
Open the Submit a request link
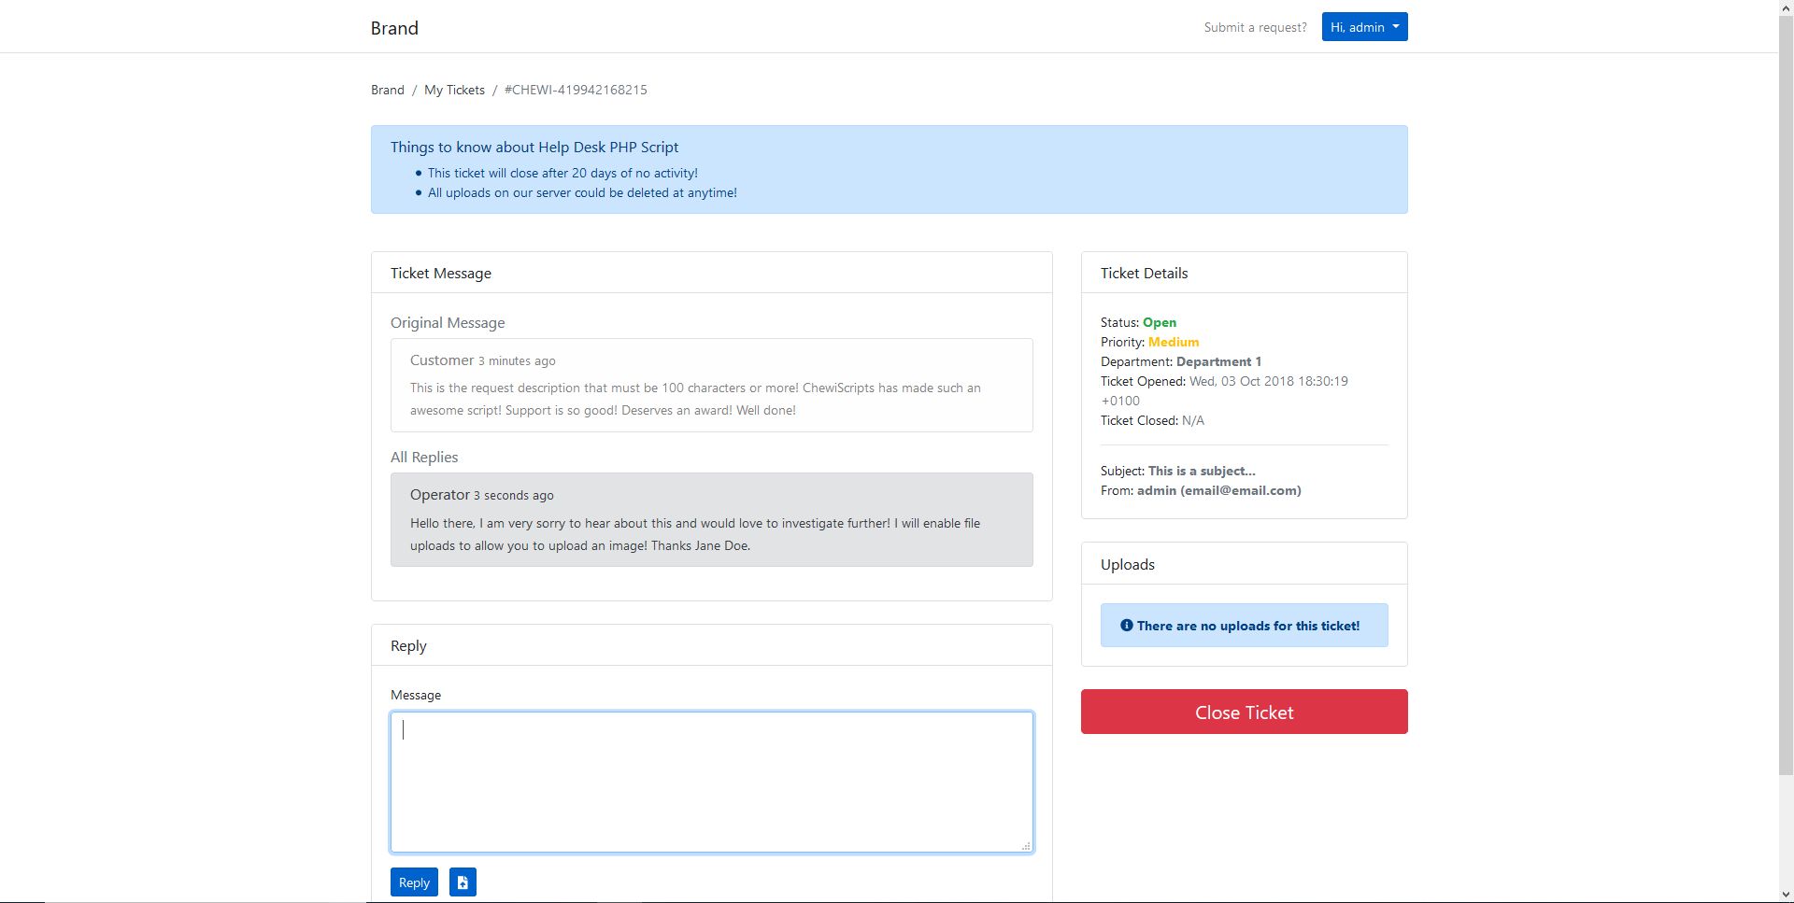pyautogui.click(x=1255, y=27)
